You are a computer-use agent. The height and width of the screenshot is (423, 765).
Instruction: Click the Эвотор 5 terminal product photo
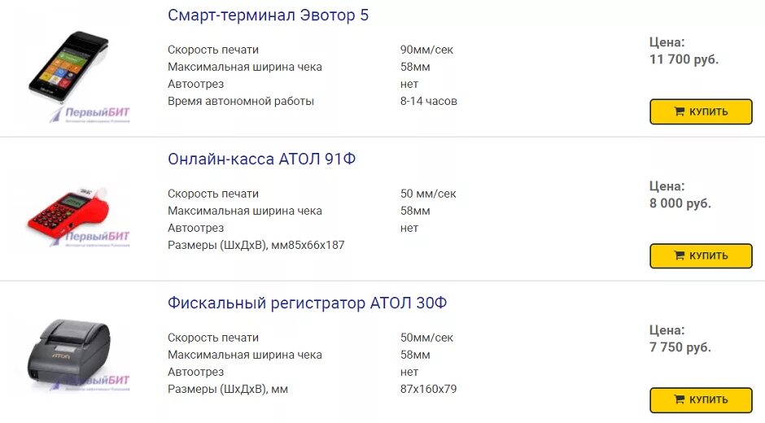pyautogui.click(x=68, y=67)
